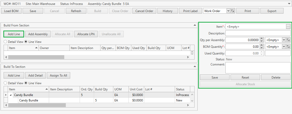Click refresh icon beside Qty per Assembly unit

288,40
